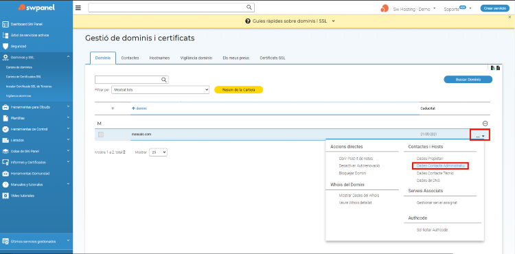515x254 pixels.
Task: Click the Crear servicio button
Action: pyautogui.click(x=495, y=8)
